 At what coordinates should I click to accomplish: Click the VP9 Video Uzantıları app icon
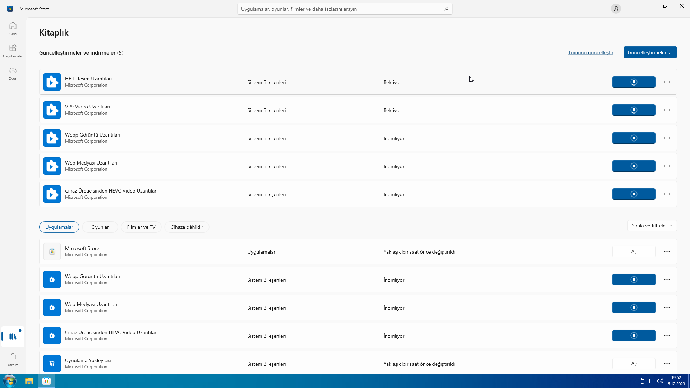[x=52, y=110]
